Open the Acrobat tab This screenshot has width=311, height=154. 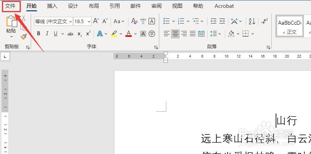click(x=224, y=6)
